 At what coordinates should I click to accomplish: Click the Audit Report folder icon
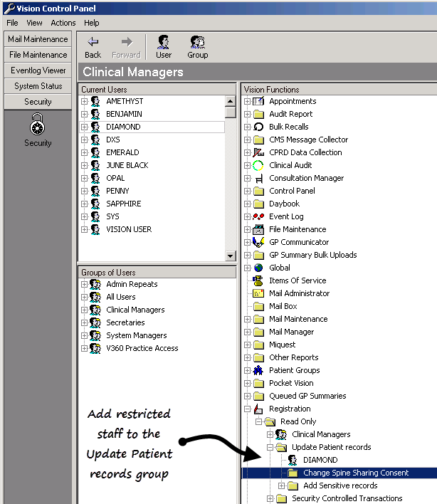pos(258,114)
